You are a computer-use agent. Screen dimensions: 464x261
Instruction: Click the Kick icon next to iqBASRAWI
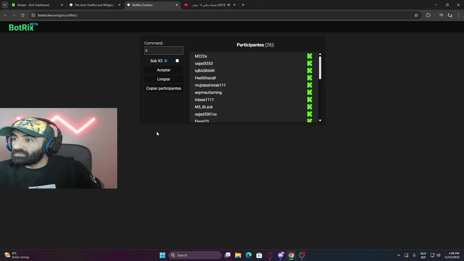[x=310, y=71]
